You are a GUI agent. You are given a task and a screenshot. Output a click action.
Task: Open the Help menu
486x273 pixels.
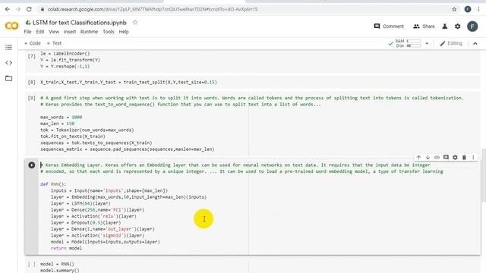point(124,32)
